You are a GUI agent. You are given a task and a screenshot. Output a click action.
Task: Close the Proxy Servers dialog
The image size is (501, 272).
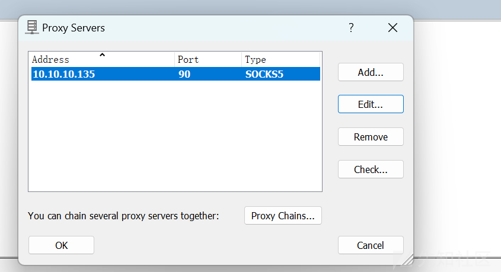(x=392, y=27)
